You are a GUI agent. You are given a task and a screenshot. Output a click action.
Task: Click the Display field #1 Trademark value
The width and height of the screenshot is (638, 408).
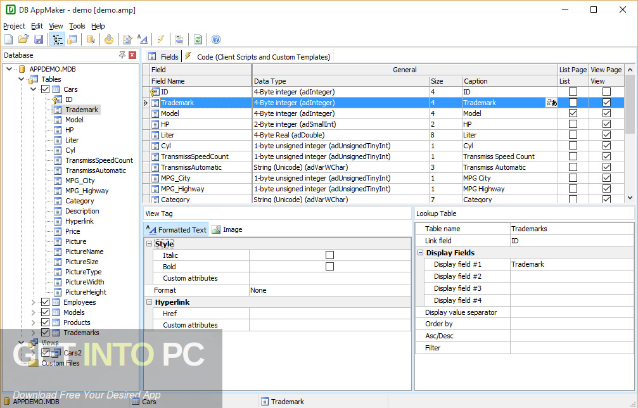click(571, 264)
